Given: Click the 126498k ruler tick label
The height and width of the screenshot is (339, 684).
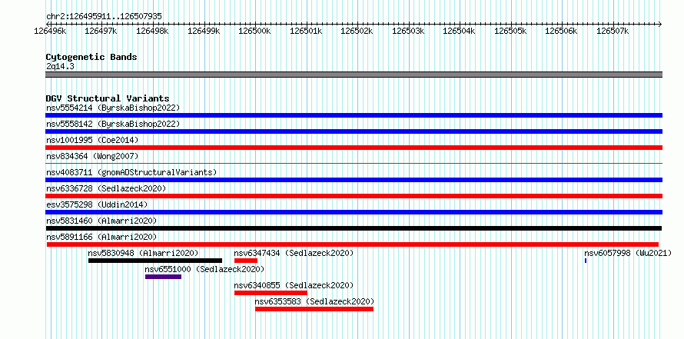Looking at the screenshot, I should coord(153,31).
